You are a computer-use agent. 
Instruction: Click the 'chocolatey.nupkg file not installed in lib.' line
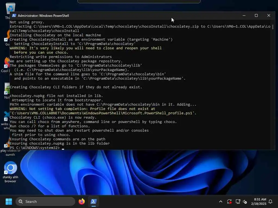[x=56, y=96]
